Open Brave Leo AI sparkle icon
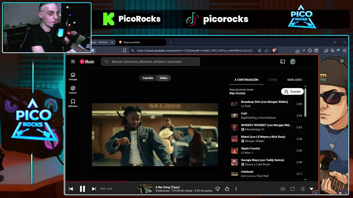This screenshot has height=198, width=353. tap(332, 51)
